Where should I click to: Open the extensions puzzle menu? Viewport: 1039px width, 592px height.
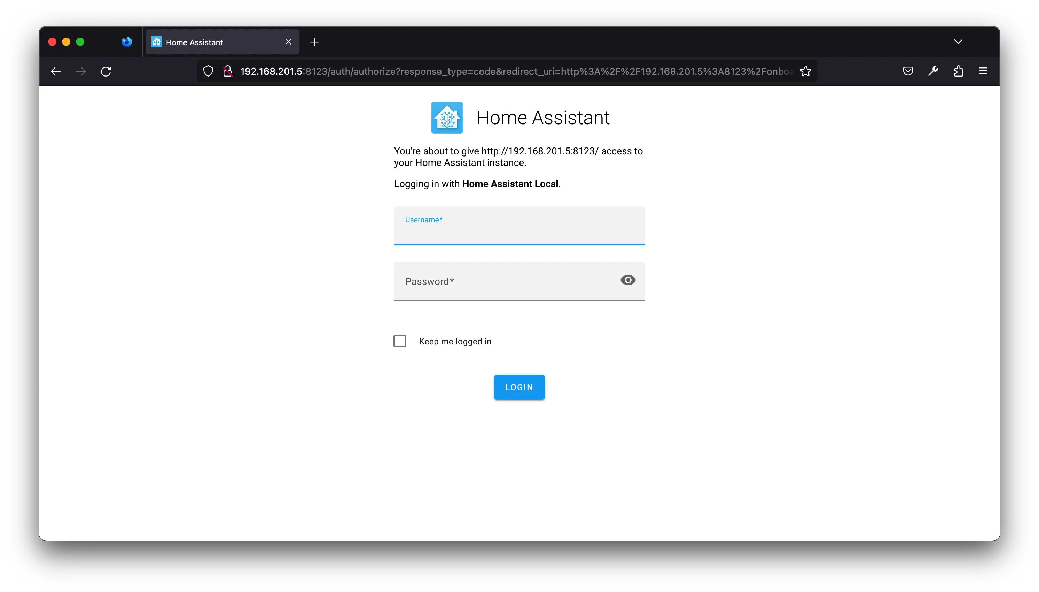point(958,72)
